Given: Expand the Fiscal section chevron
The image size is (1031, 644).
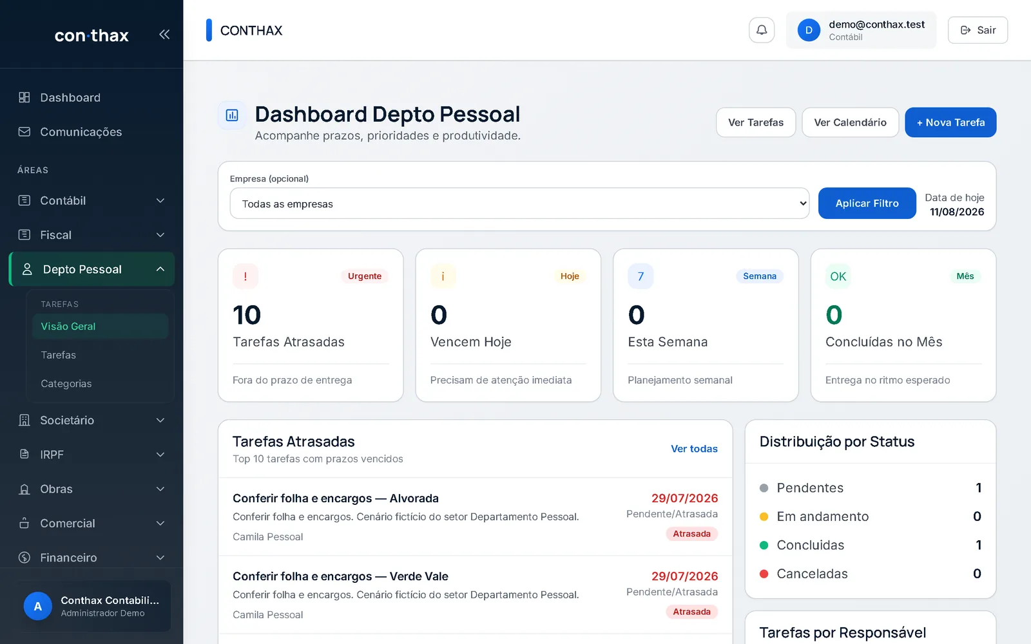Looking at the screenshot, I should tap(160, 234).
